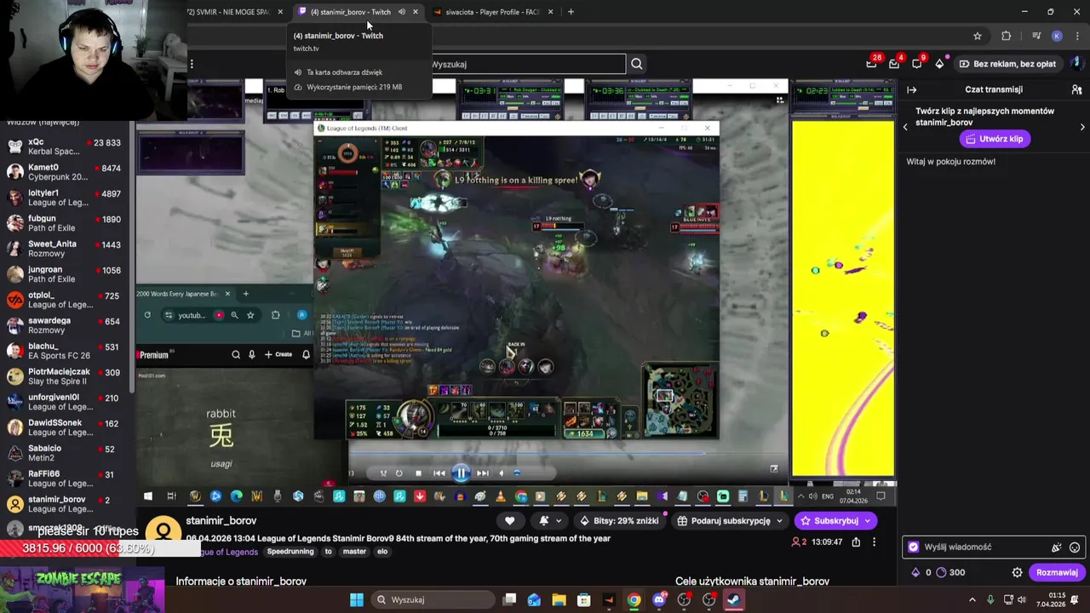This screenshot has width=1090, height=613.
Task: Open Sweet_Anita channel in sidebar
Action: tap(65, 249)
